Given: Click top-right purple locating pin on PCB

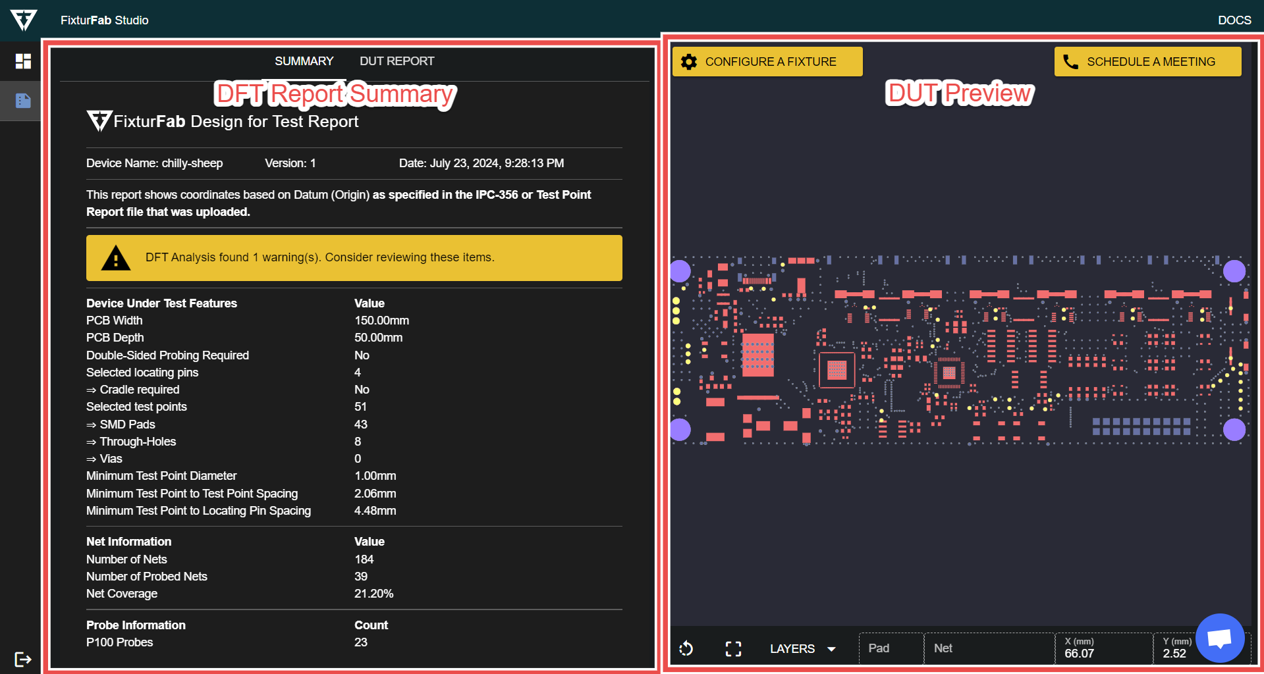Looking at the screenshot, I should [1234, 271].
